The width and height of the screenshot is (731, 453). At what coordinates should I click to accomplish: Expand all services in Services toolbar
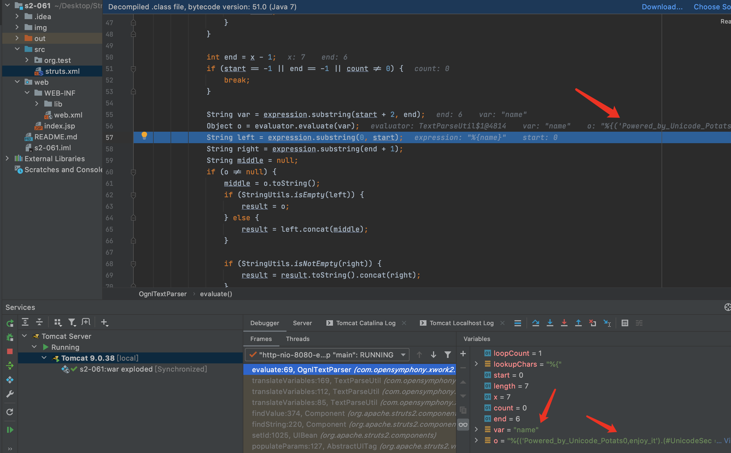coord(25,322)
